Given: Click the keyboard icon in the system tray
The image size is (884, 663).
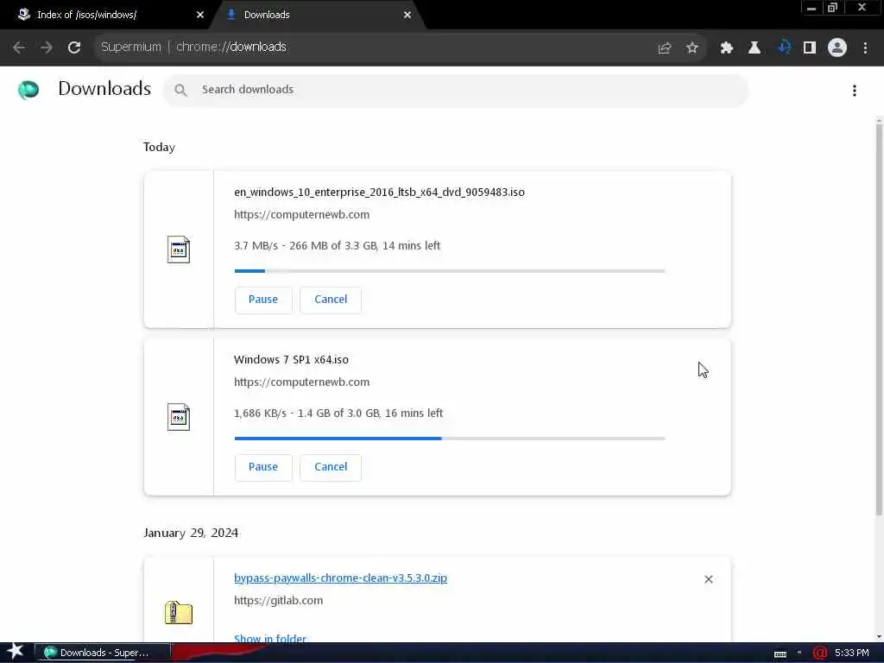Looking at the screenshot, I should [x=780, y=654].
